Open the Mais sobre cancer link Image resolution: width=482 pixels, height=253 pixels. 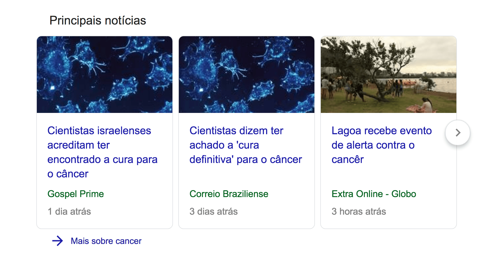point(106,241)
